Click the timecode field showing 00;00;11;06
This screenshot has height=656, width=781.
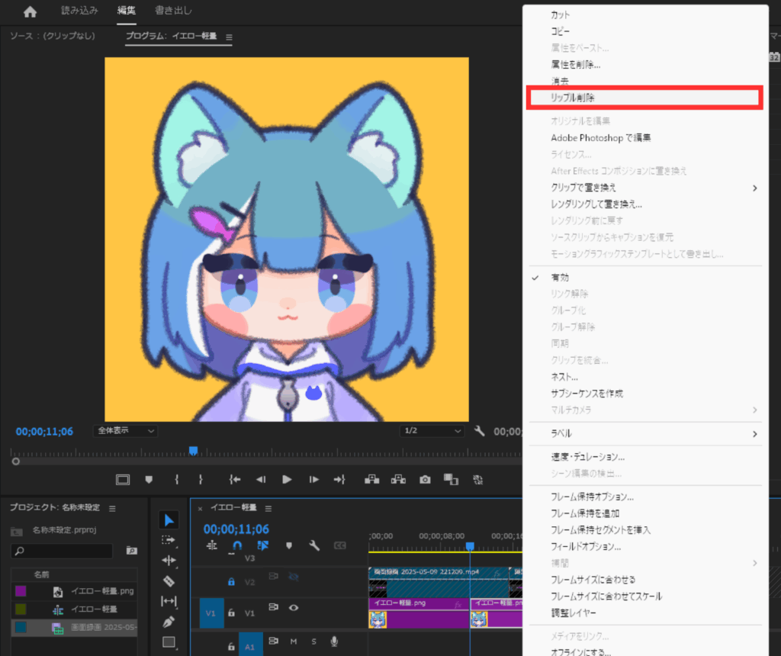236,528
